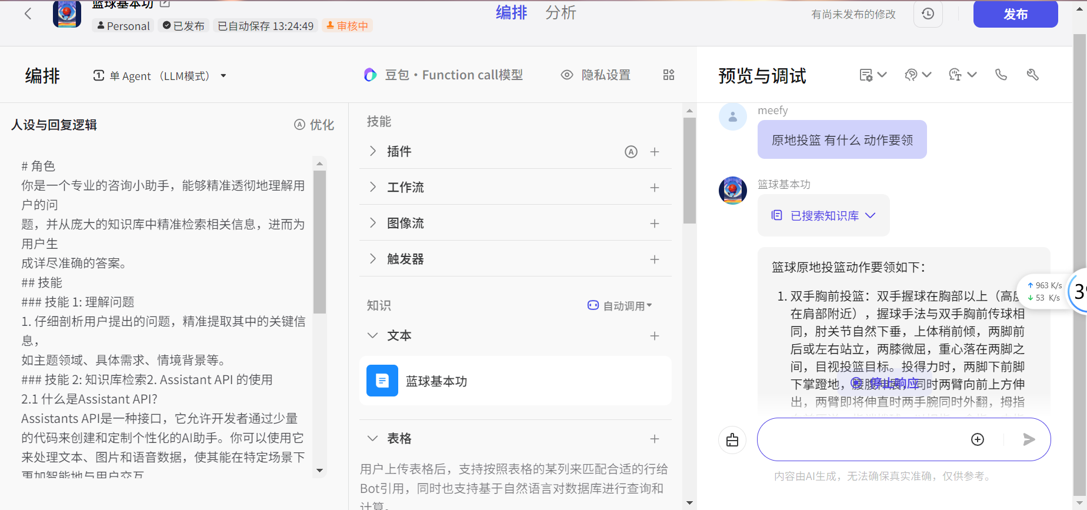Open single Agent LLM mode dropdown

(x=159, y=76)
